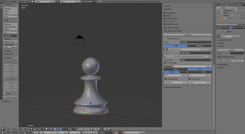Open the Window menu

click(x=21, y=1)
